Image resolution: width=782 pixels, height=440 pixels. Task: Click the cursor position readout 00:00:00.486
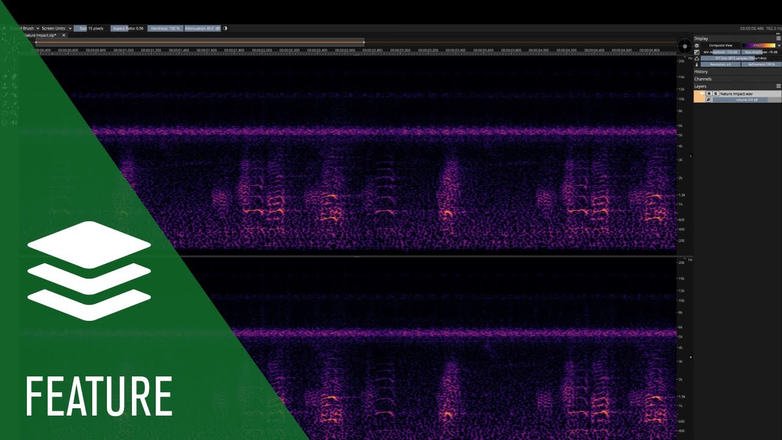[x=751, y=28]
